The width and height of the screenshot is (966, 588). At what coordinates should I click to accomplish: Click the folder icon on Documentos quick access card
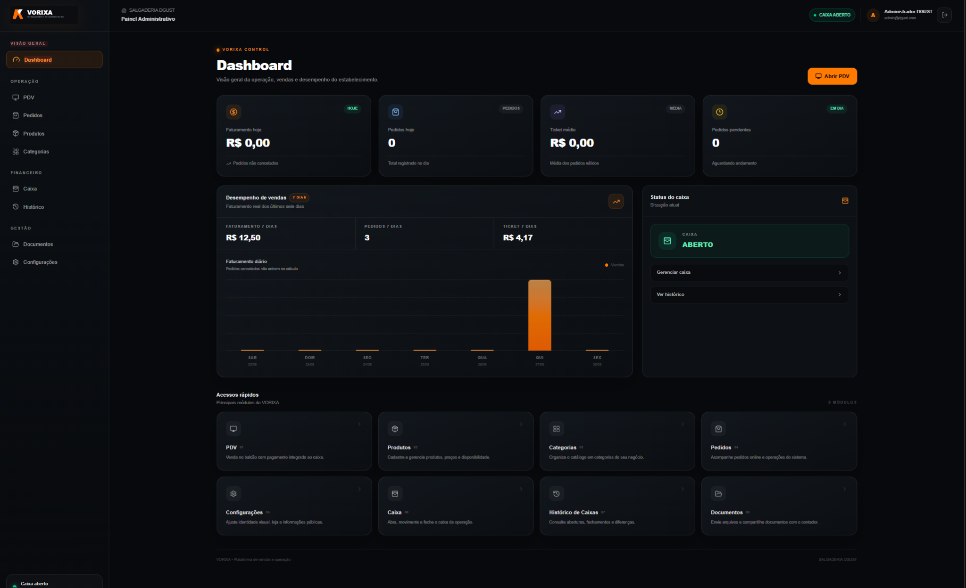(x=718, y=494)
